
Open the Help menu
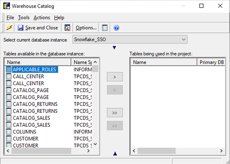tap(59, 18)
